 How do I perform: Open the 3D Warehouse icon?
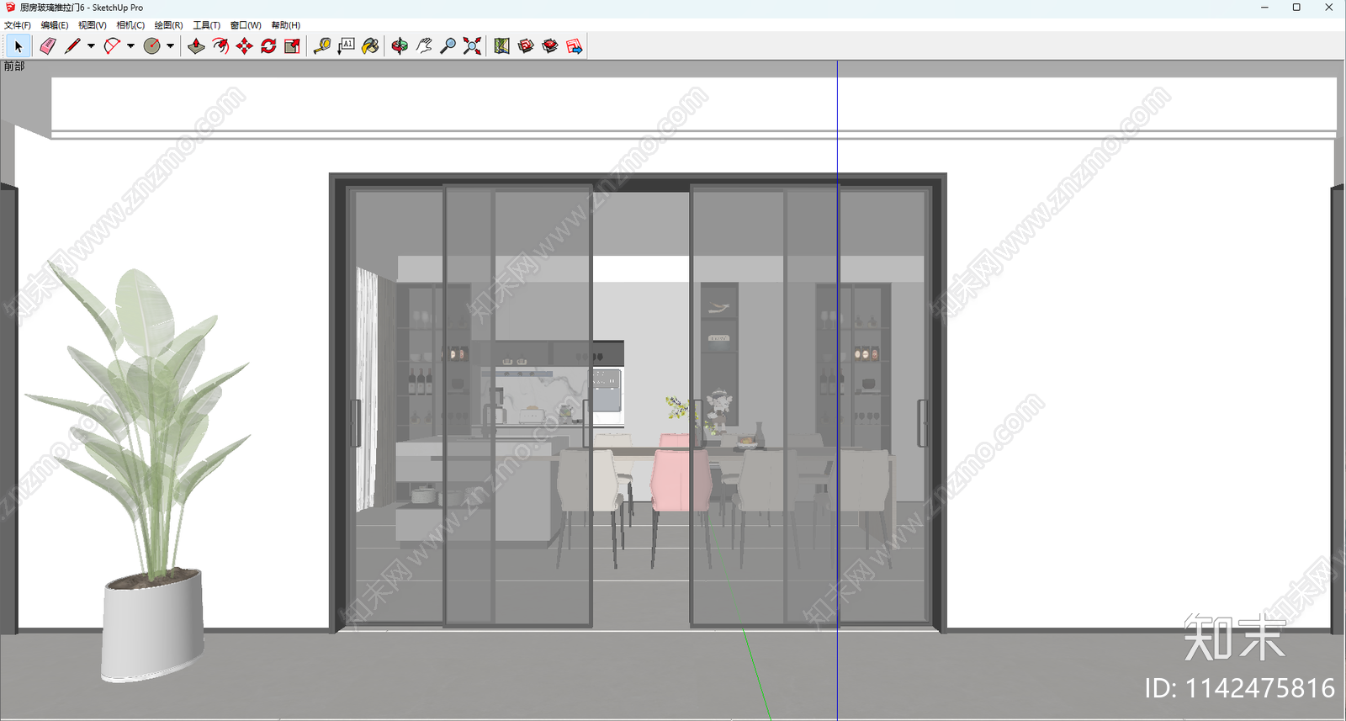click(x=526, y=46)
